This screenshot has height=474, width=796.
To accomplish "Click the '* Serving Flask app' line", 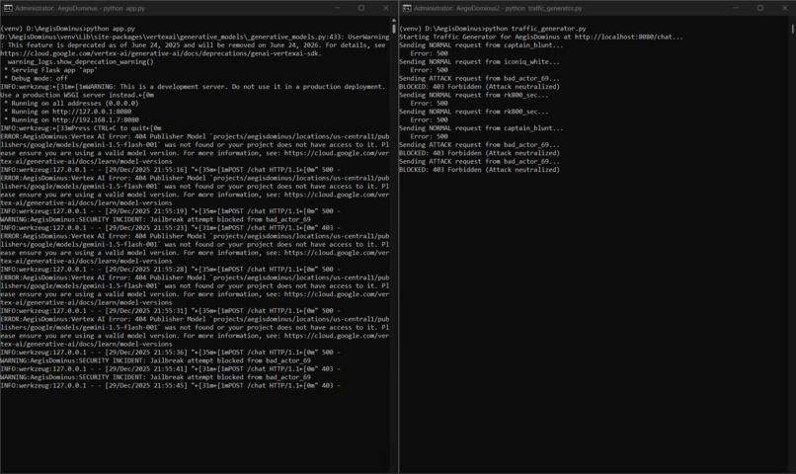I will [x=50, y=70].
